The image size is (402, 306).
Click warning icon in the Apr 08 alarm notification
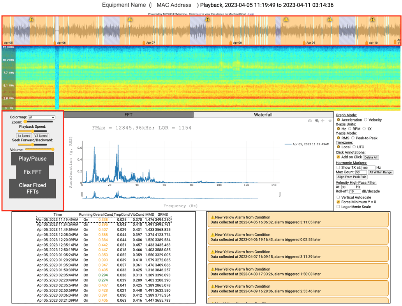click(213, 269)
